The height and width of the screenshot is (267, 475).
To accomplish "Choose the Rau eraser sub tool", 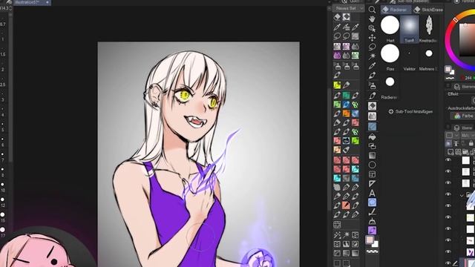I will (390, 57).
